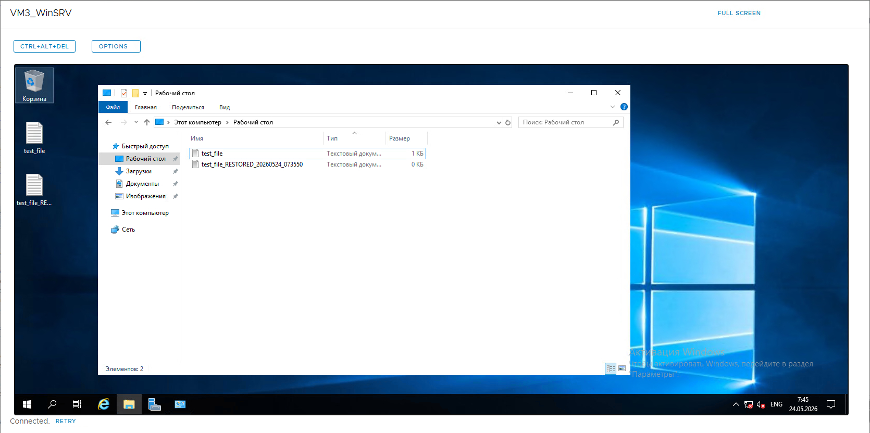Open Изображения in the navigation pane

[146, 196]
